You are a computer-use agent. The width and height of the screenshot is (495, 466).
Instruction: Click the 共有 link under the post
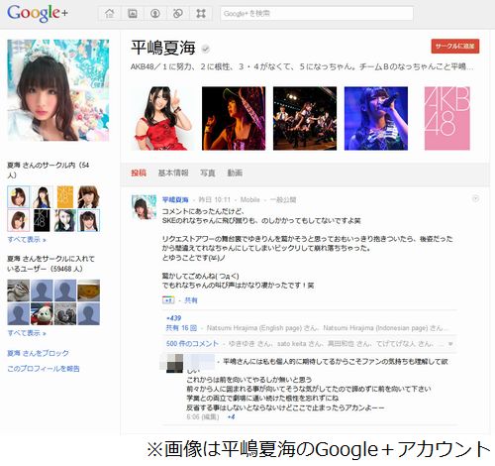(x=191, y=300)
